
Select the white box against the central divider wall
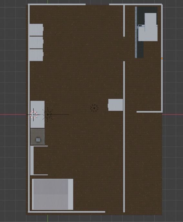(x=116, y=105)
